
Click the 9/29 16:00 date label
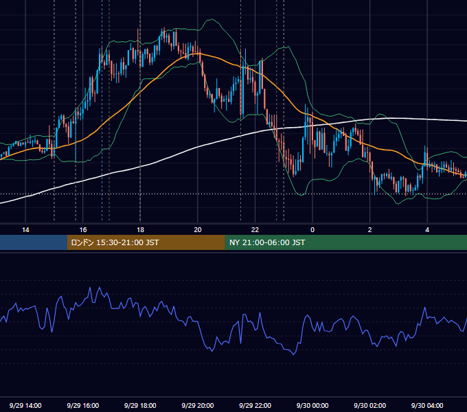83,405
